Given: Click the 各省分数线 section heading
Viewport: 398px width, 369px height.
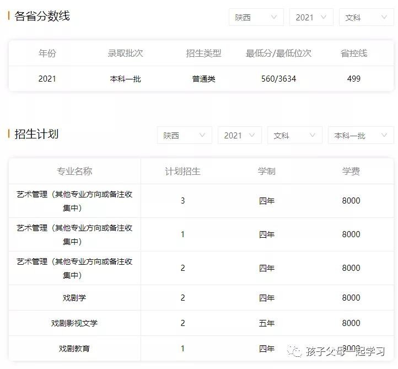Looking at the screenshot, I should click(x=42, y=16).
